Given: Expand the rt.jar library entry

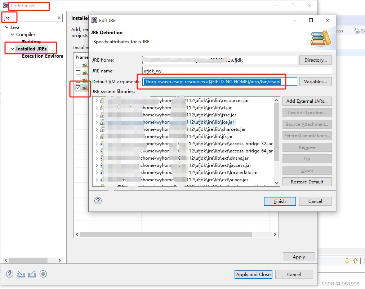Looking at the screenshot, I should (x=97, y=108).
